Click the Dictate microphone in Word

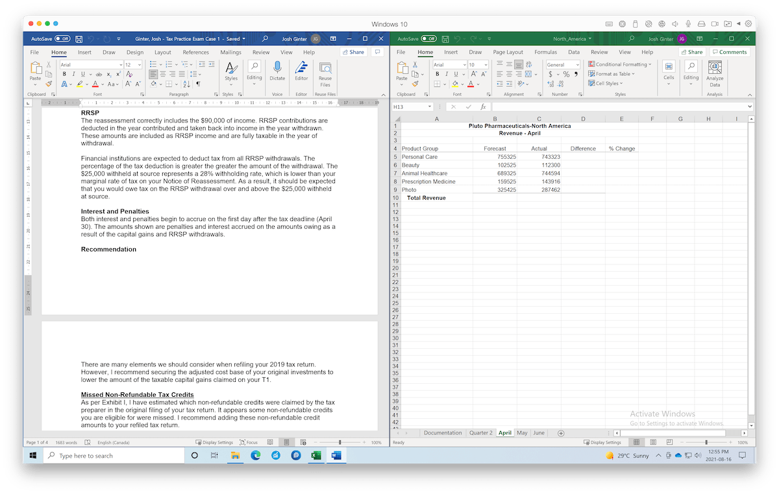277,71
